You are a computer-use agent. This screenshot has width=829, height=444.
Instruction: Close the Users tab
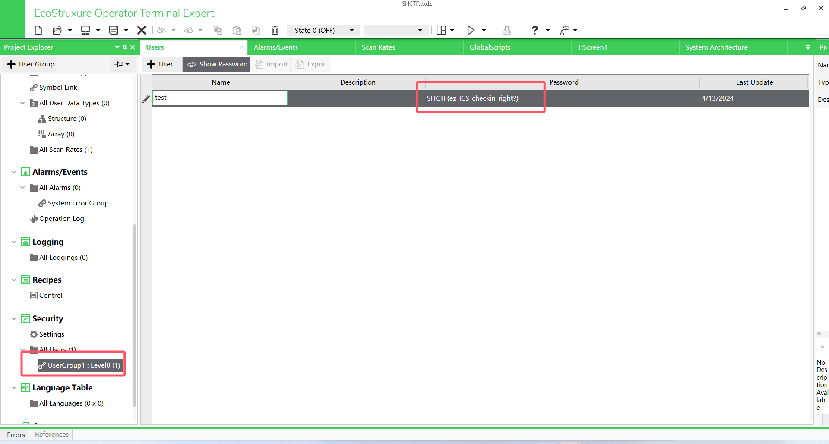pyautogui.click(x=242, y=47)
